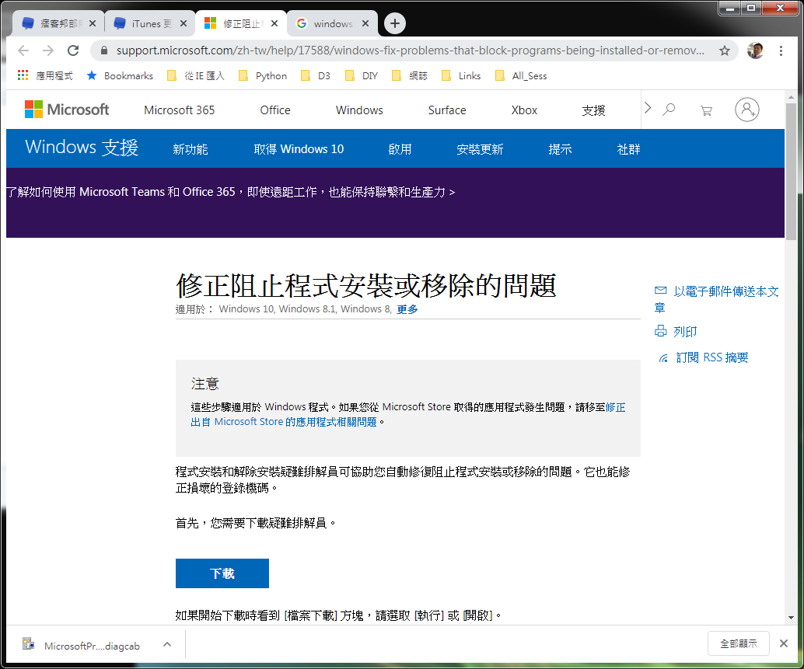Open a new browser tab
This screenshot has height=669, width=804.
[x=394, y=23]
